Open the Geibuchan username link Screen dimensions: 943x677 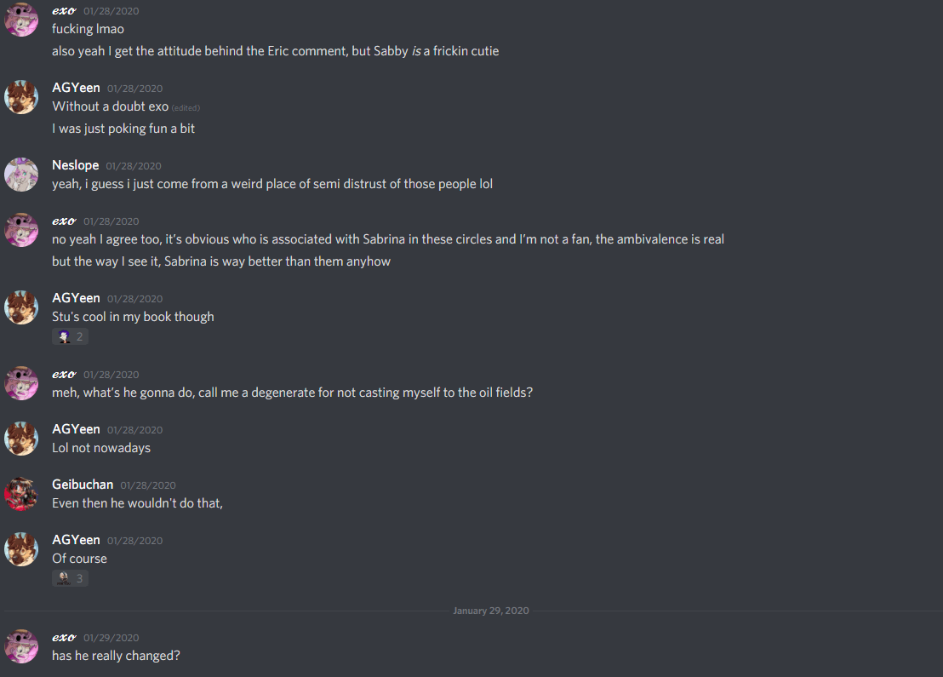point(83,485)
